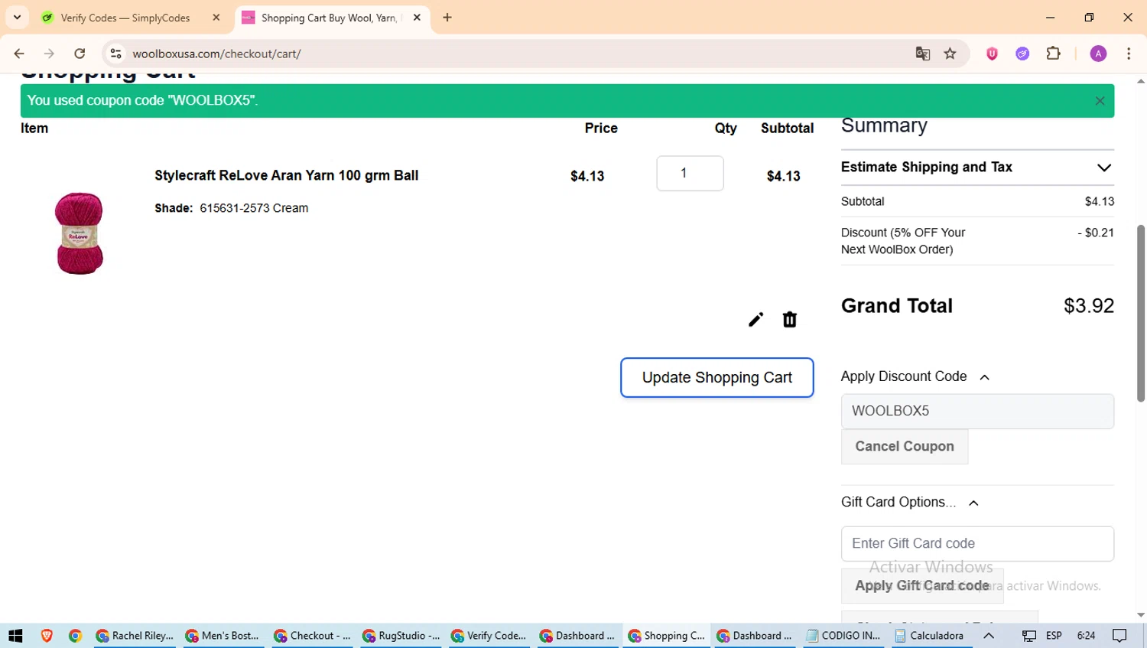Open Chrome three-dot menu
This screenshot has height=648, width=1147.
pyautogui.click(x=1129, y=54)
